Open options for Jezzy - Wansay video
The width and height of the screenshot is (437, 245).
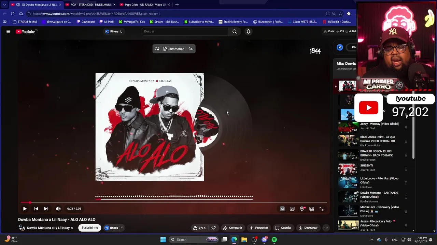(x=406, y=128)
